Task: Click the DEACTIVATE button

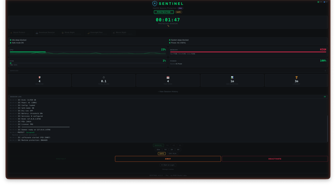Action: pos(275,159)
